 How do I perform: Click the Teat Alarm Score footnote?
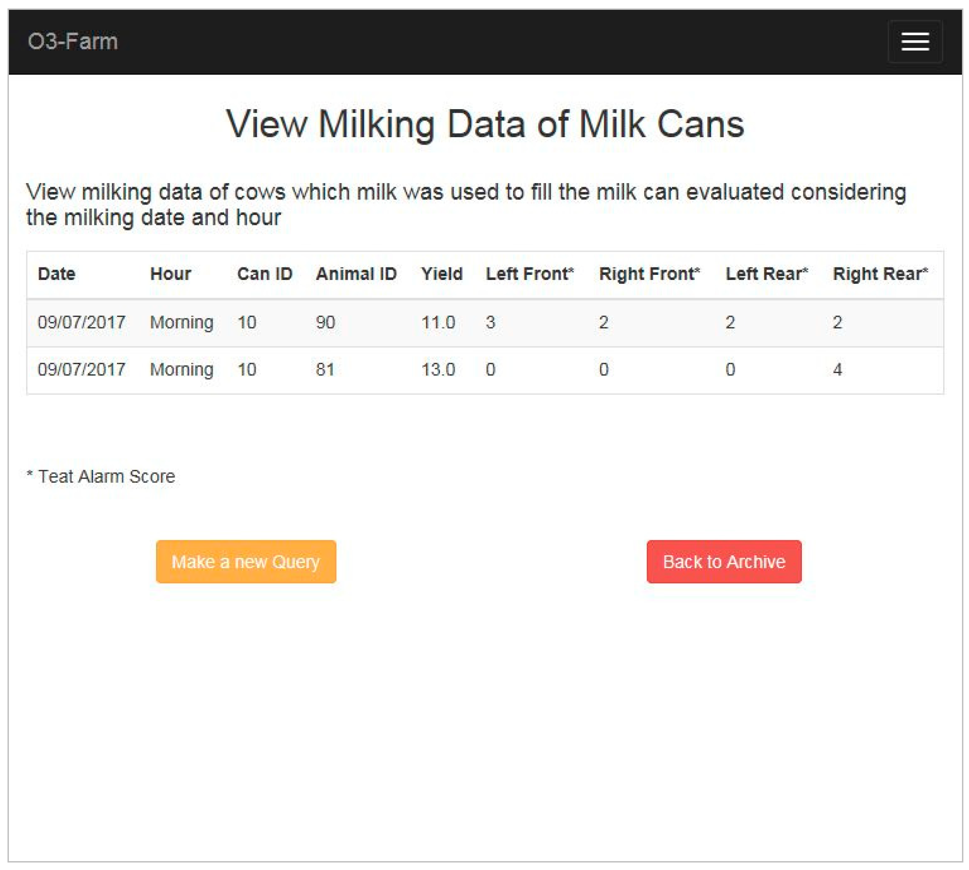[x=101, y=476]
